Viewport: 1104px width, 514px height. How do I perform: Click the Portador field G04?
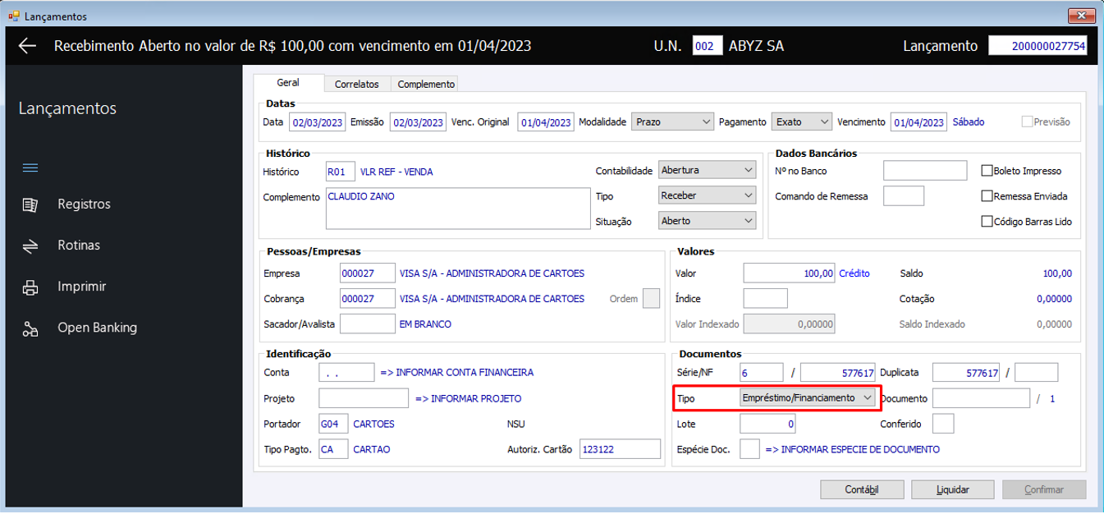click(x=333, y=424)
